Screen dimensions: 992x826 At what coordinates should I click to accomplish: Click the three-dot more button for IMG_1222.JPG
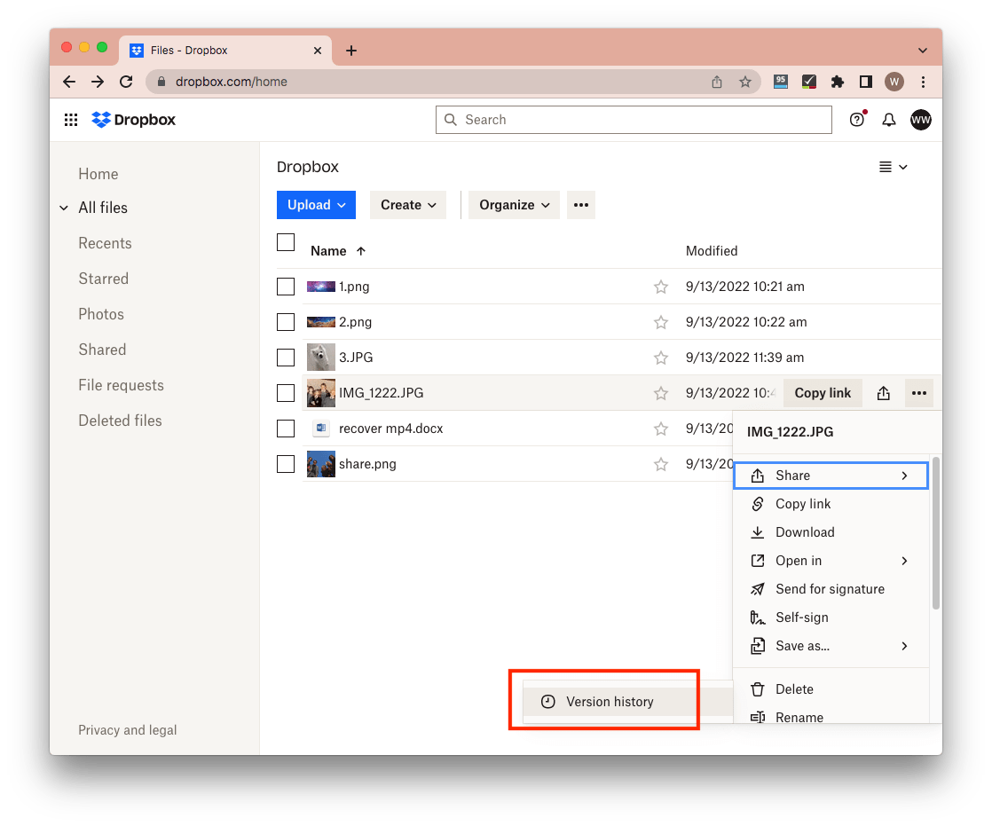[x=918, y=393]
